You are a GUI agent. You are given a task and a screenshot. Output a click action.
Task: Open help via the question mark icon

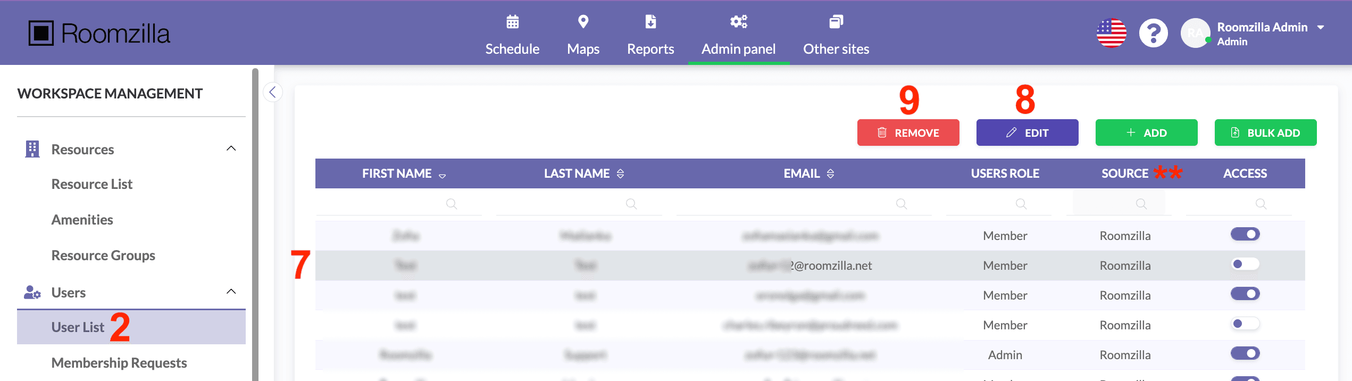[x=1153, y=34]
